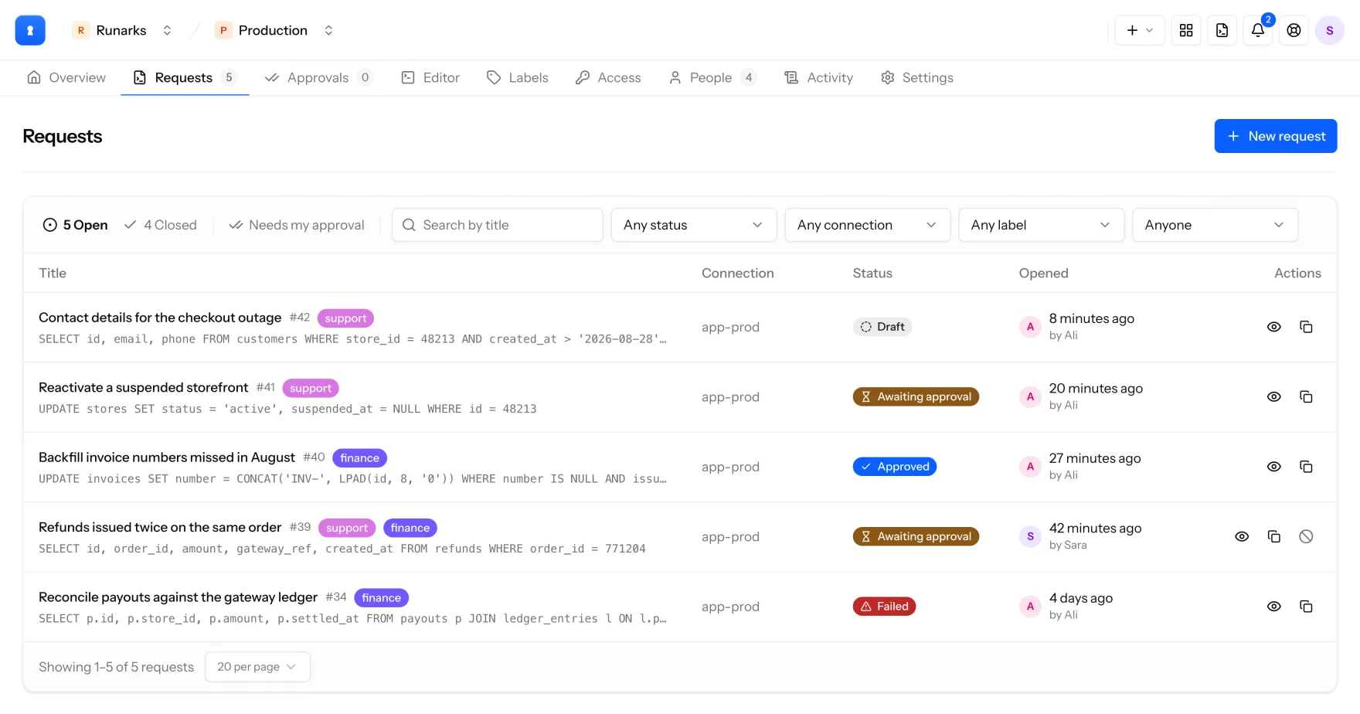Open notifications bell with 2 badge
Image resolution: width=1360 pixels, height=714 pixels.
(1258, 30)
